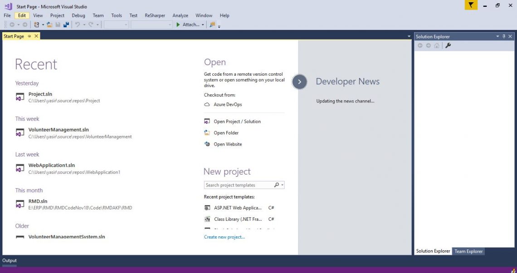Open the Solution Explorer window position dropdown
The height and width of the screenshot is (273, 517).
497,37
